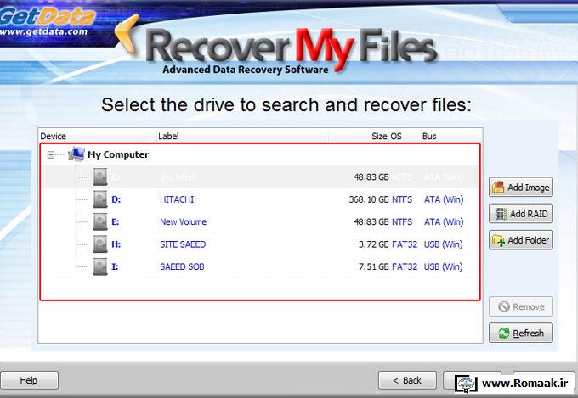Viewport: 578px width, 398px height.
Task: Select drive letter H:
Action: coord(116,244)
